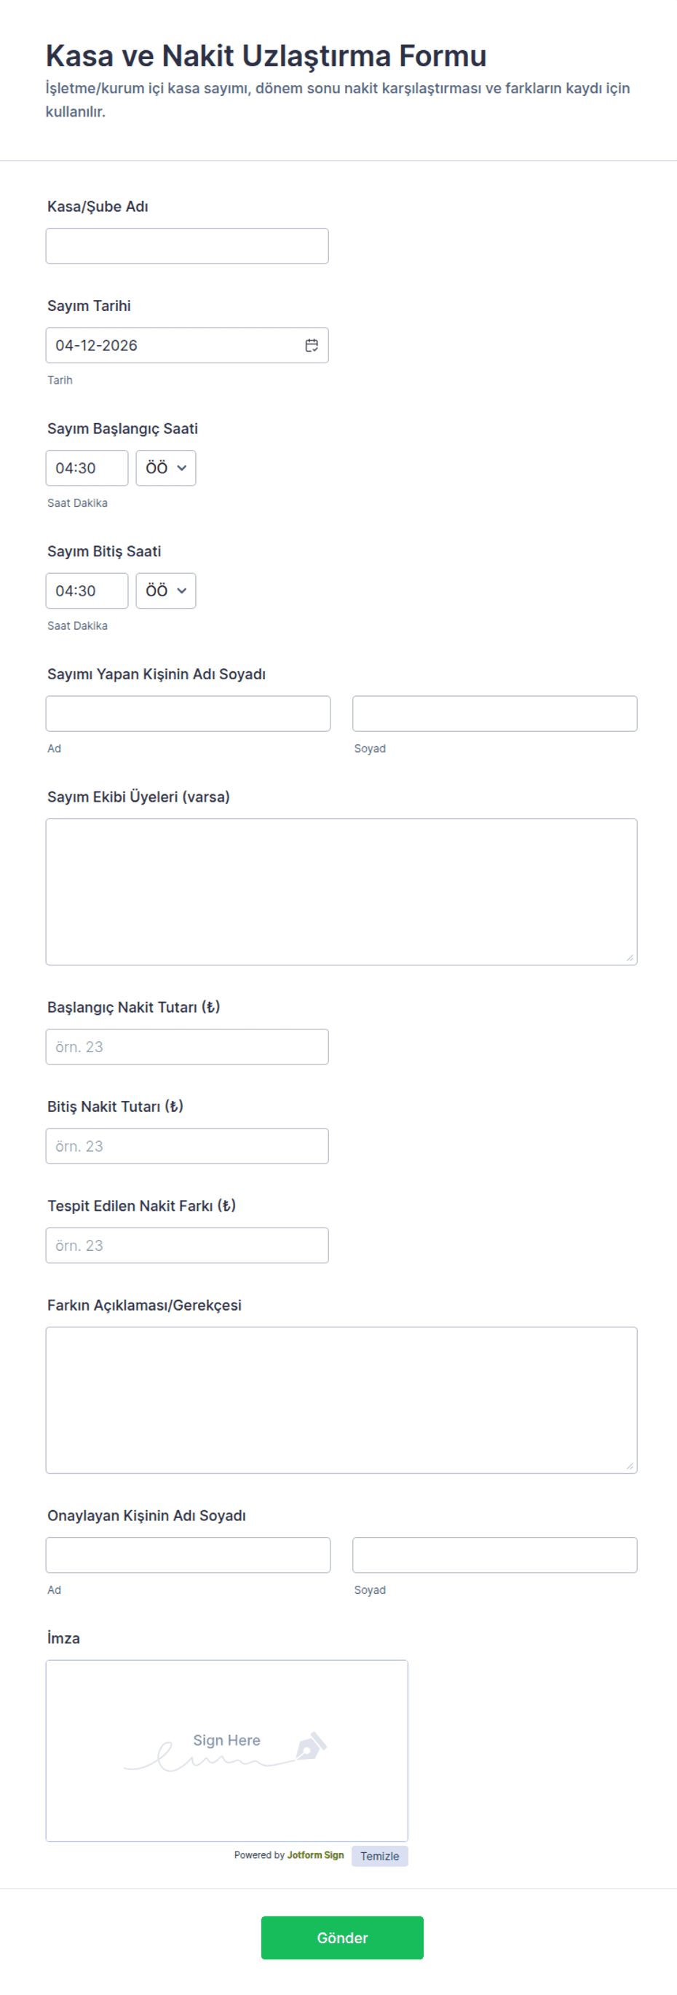677x1995 pixels.
Task: Open ÖÖ dropdown for Sayım Başlangıç Saati
Action: point(166,467)
